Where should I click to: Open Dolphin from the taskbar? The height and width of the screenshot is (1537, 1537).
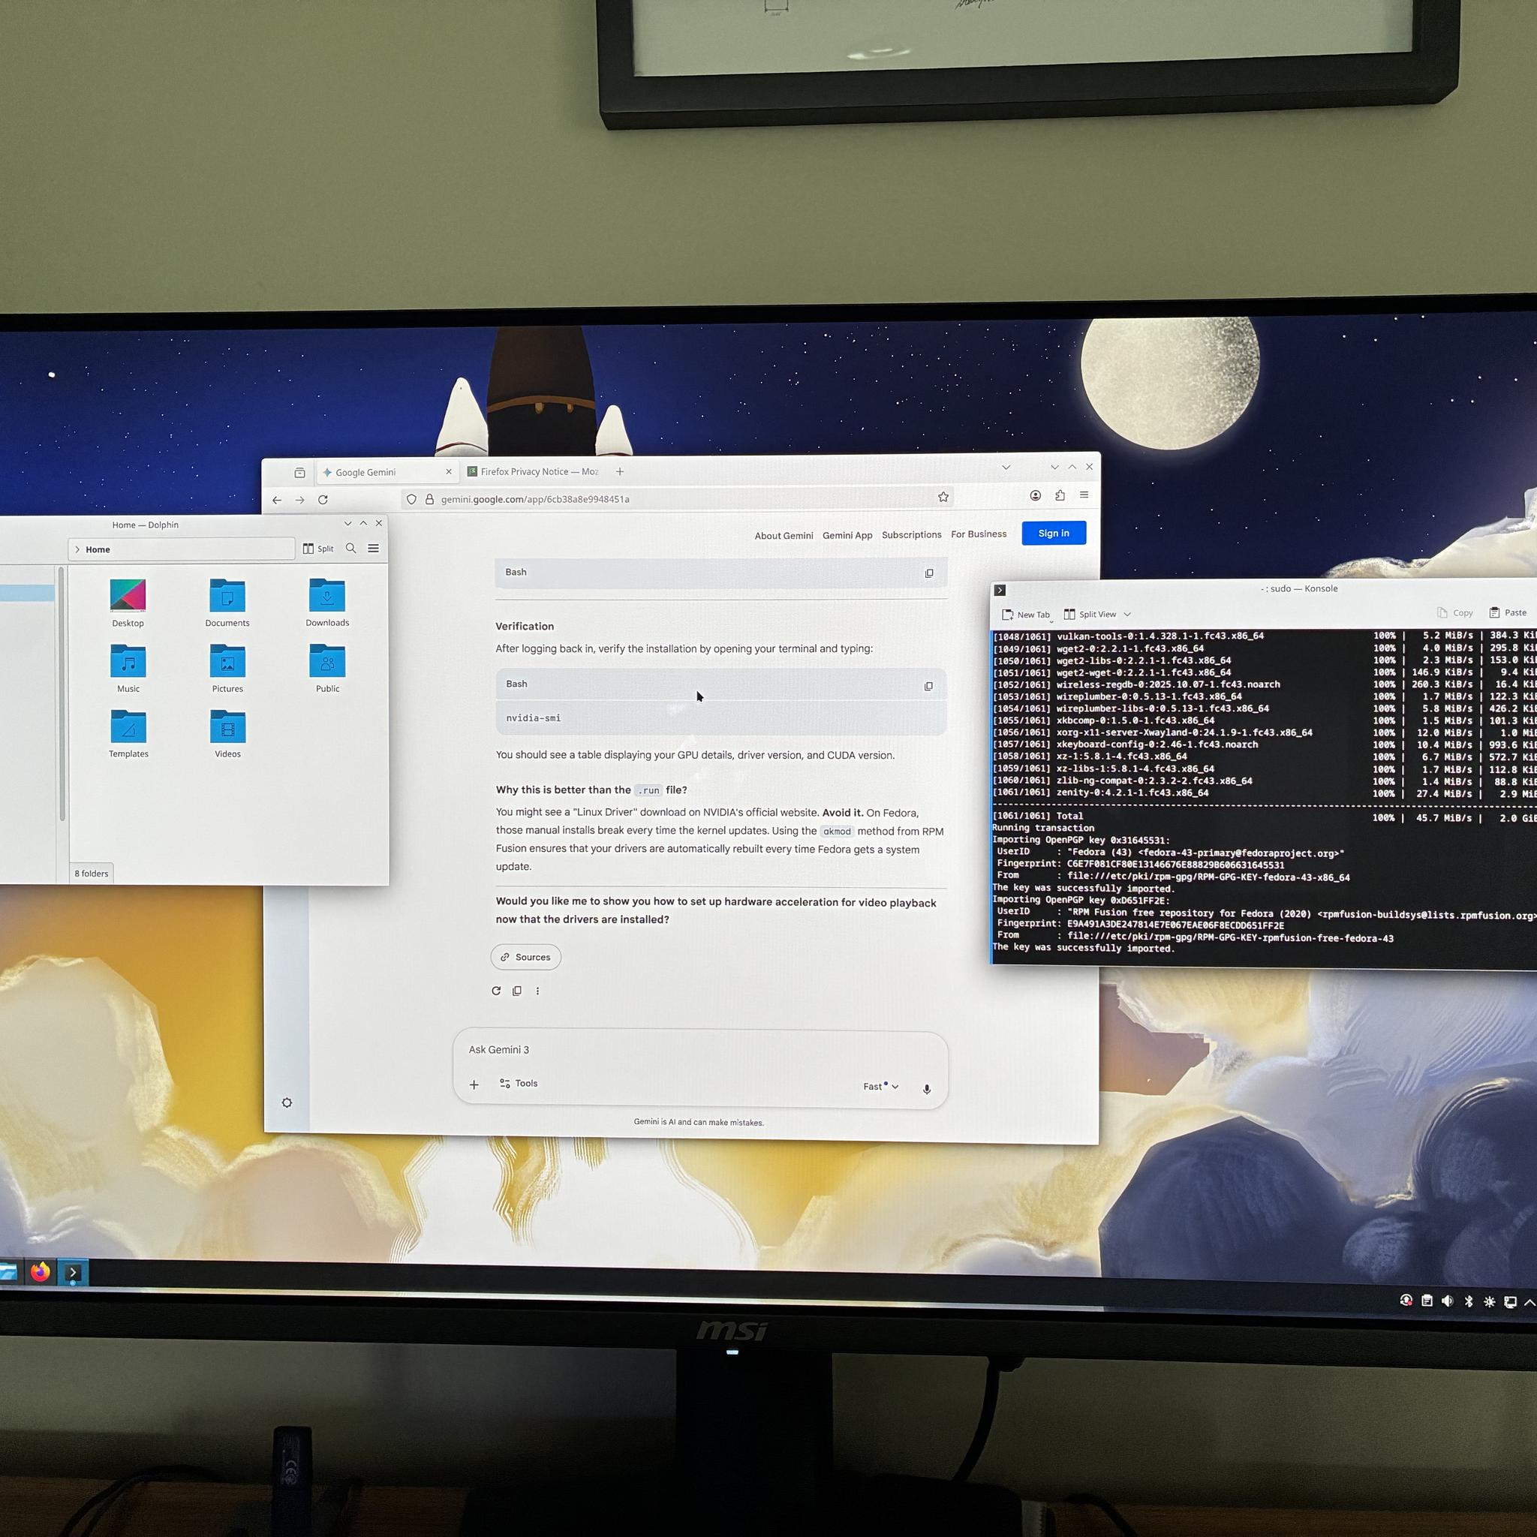pos(9,1271)
